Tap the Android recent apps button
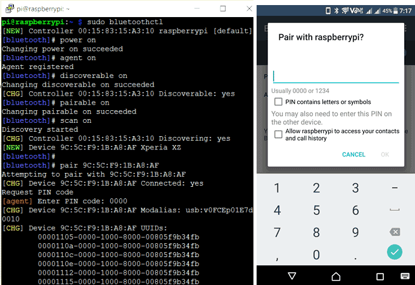415x285 pixels. pyautogui.click(x=380, y=276)
